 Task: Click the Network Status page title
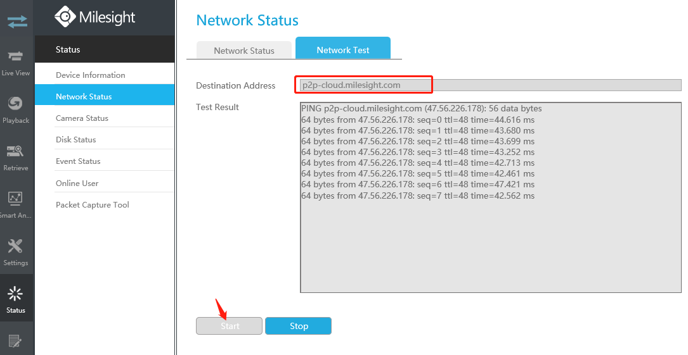tap(247, 20)
